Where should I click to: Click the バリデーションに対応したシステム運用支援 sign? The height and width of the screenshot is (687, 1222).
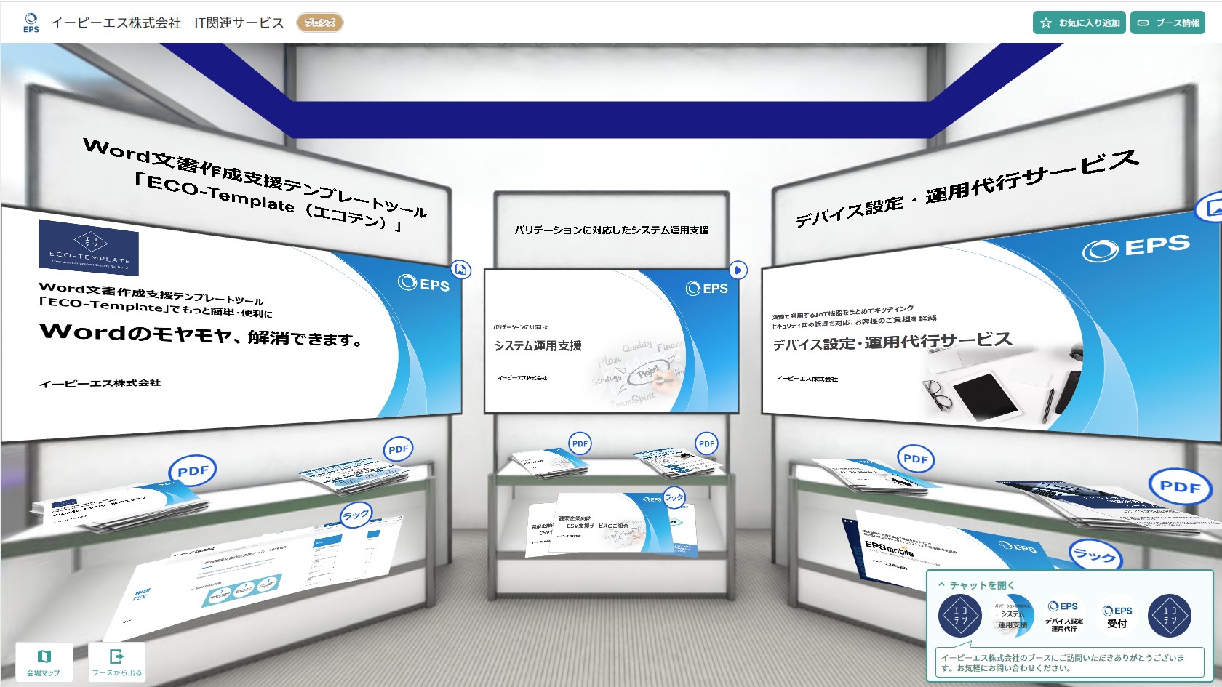click(x=612, y=230)
